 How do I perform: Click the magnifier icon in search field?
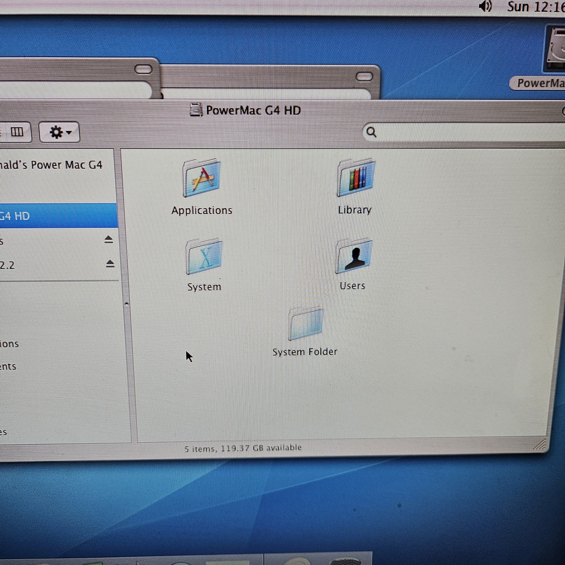tap(371, 132)
